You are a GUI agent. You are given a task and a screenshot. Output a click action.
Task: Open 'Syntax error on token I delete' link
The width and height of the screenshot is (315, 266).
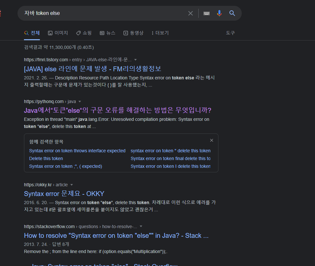tap(170, 166)
